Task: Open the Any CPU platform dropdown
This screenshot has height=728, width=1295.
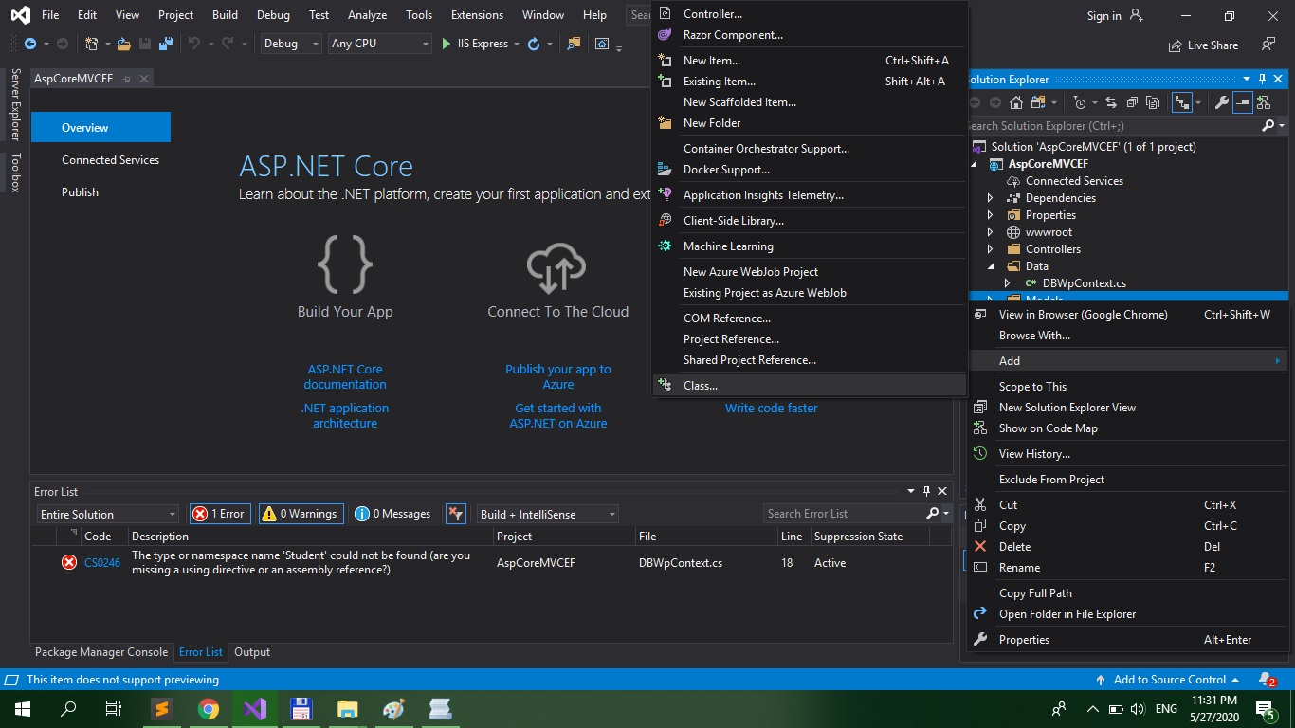Action: pyautogui.click(x=379, y=44)
